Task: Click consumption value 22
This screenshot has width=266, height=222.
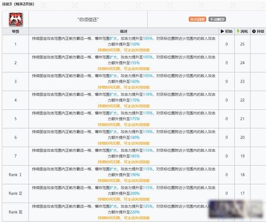Action: [x=243, y=100]
